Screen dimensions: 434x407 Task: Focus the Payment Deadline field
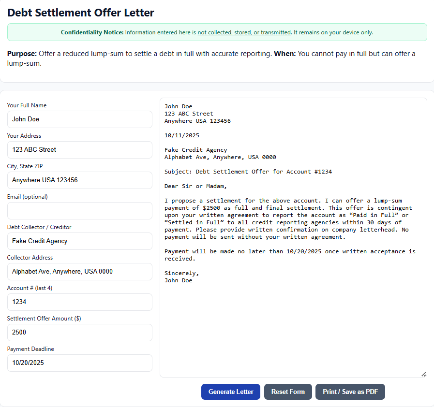pyautogui.click(x=80, y=363)
